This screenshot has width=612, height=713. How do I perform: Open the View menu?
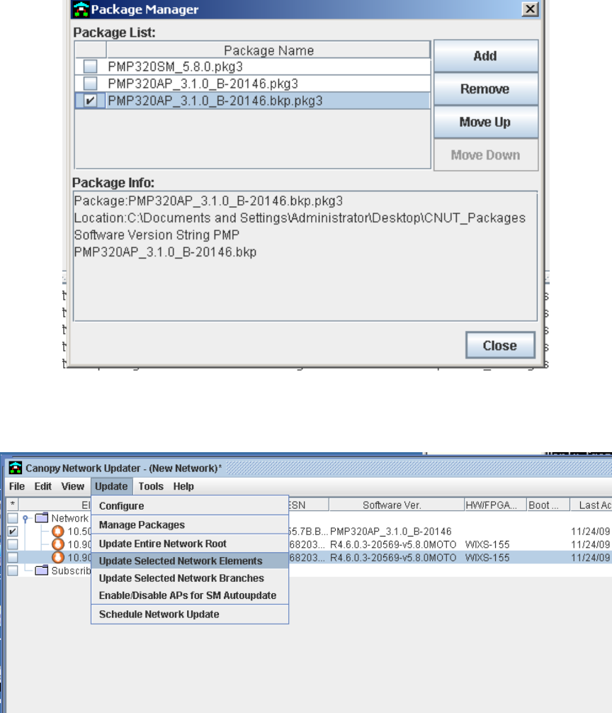tap(73, 486)
